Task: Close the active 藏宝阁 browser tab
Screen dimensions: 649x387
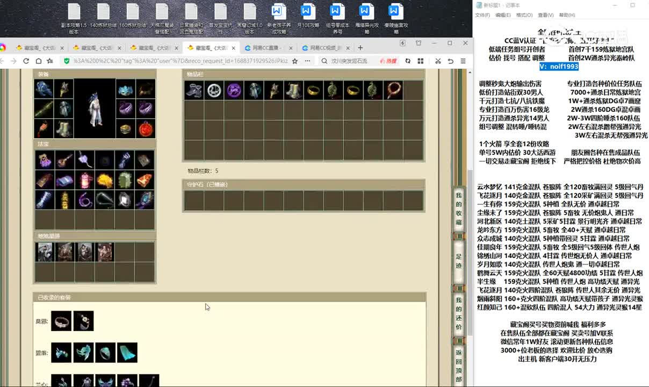Action: coord(234,48)
